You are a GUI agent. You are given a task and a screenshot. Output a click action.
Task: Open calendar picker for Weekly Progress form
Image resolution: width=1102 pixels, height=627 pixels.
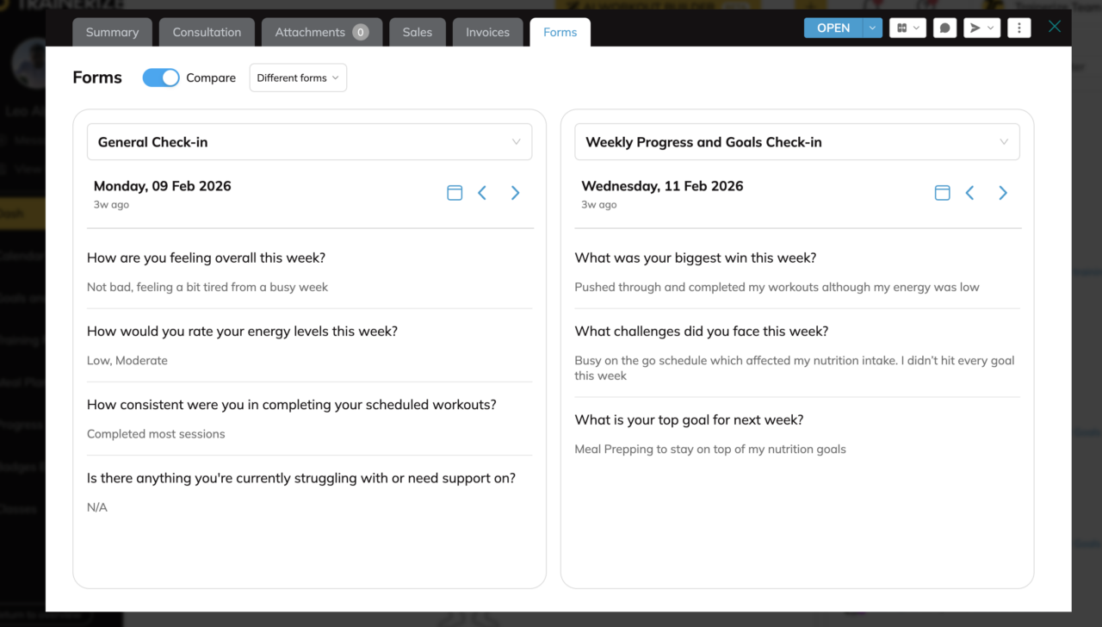942,193
